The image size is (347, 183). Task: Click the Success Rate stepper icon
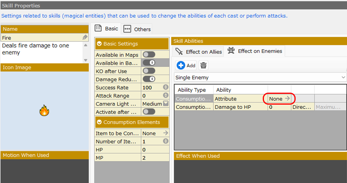165,88
